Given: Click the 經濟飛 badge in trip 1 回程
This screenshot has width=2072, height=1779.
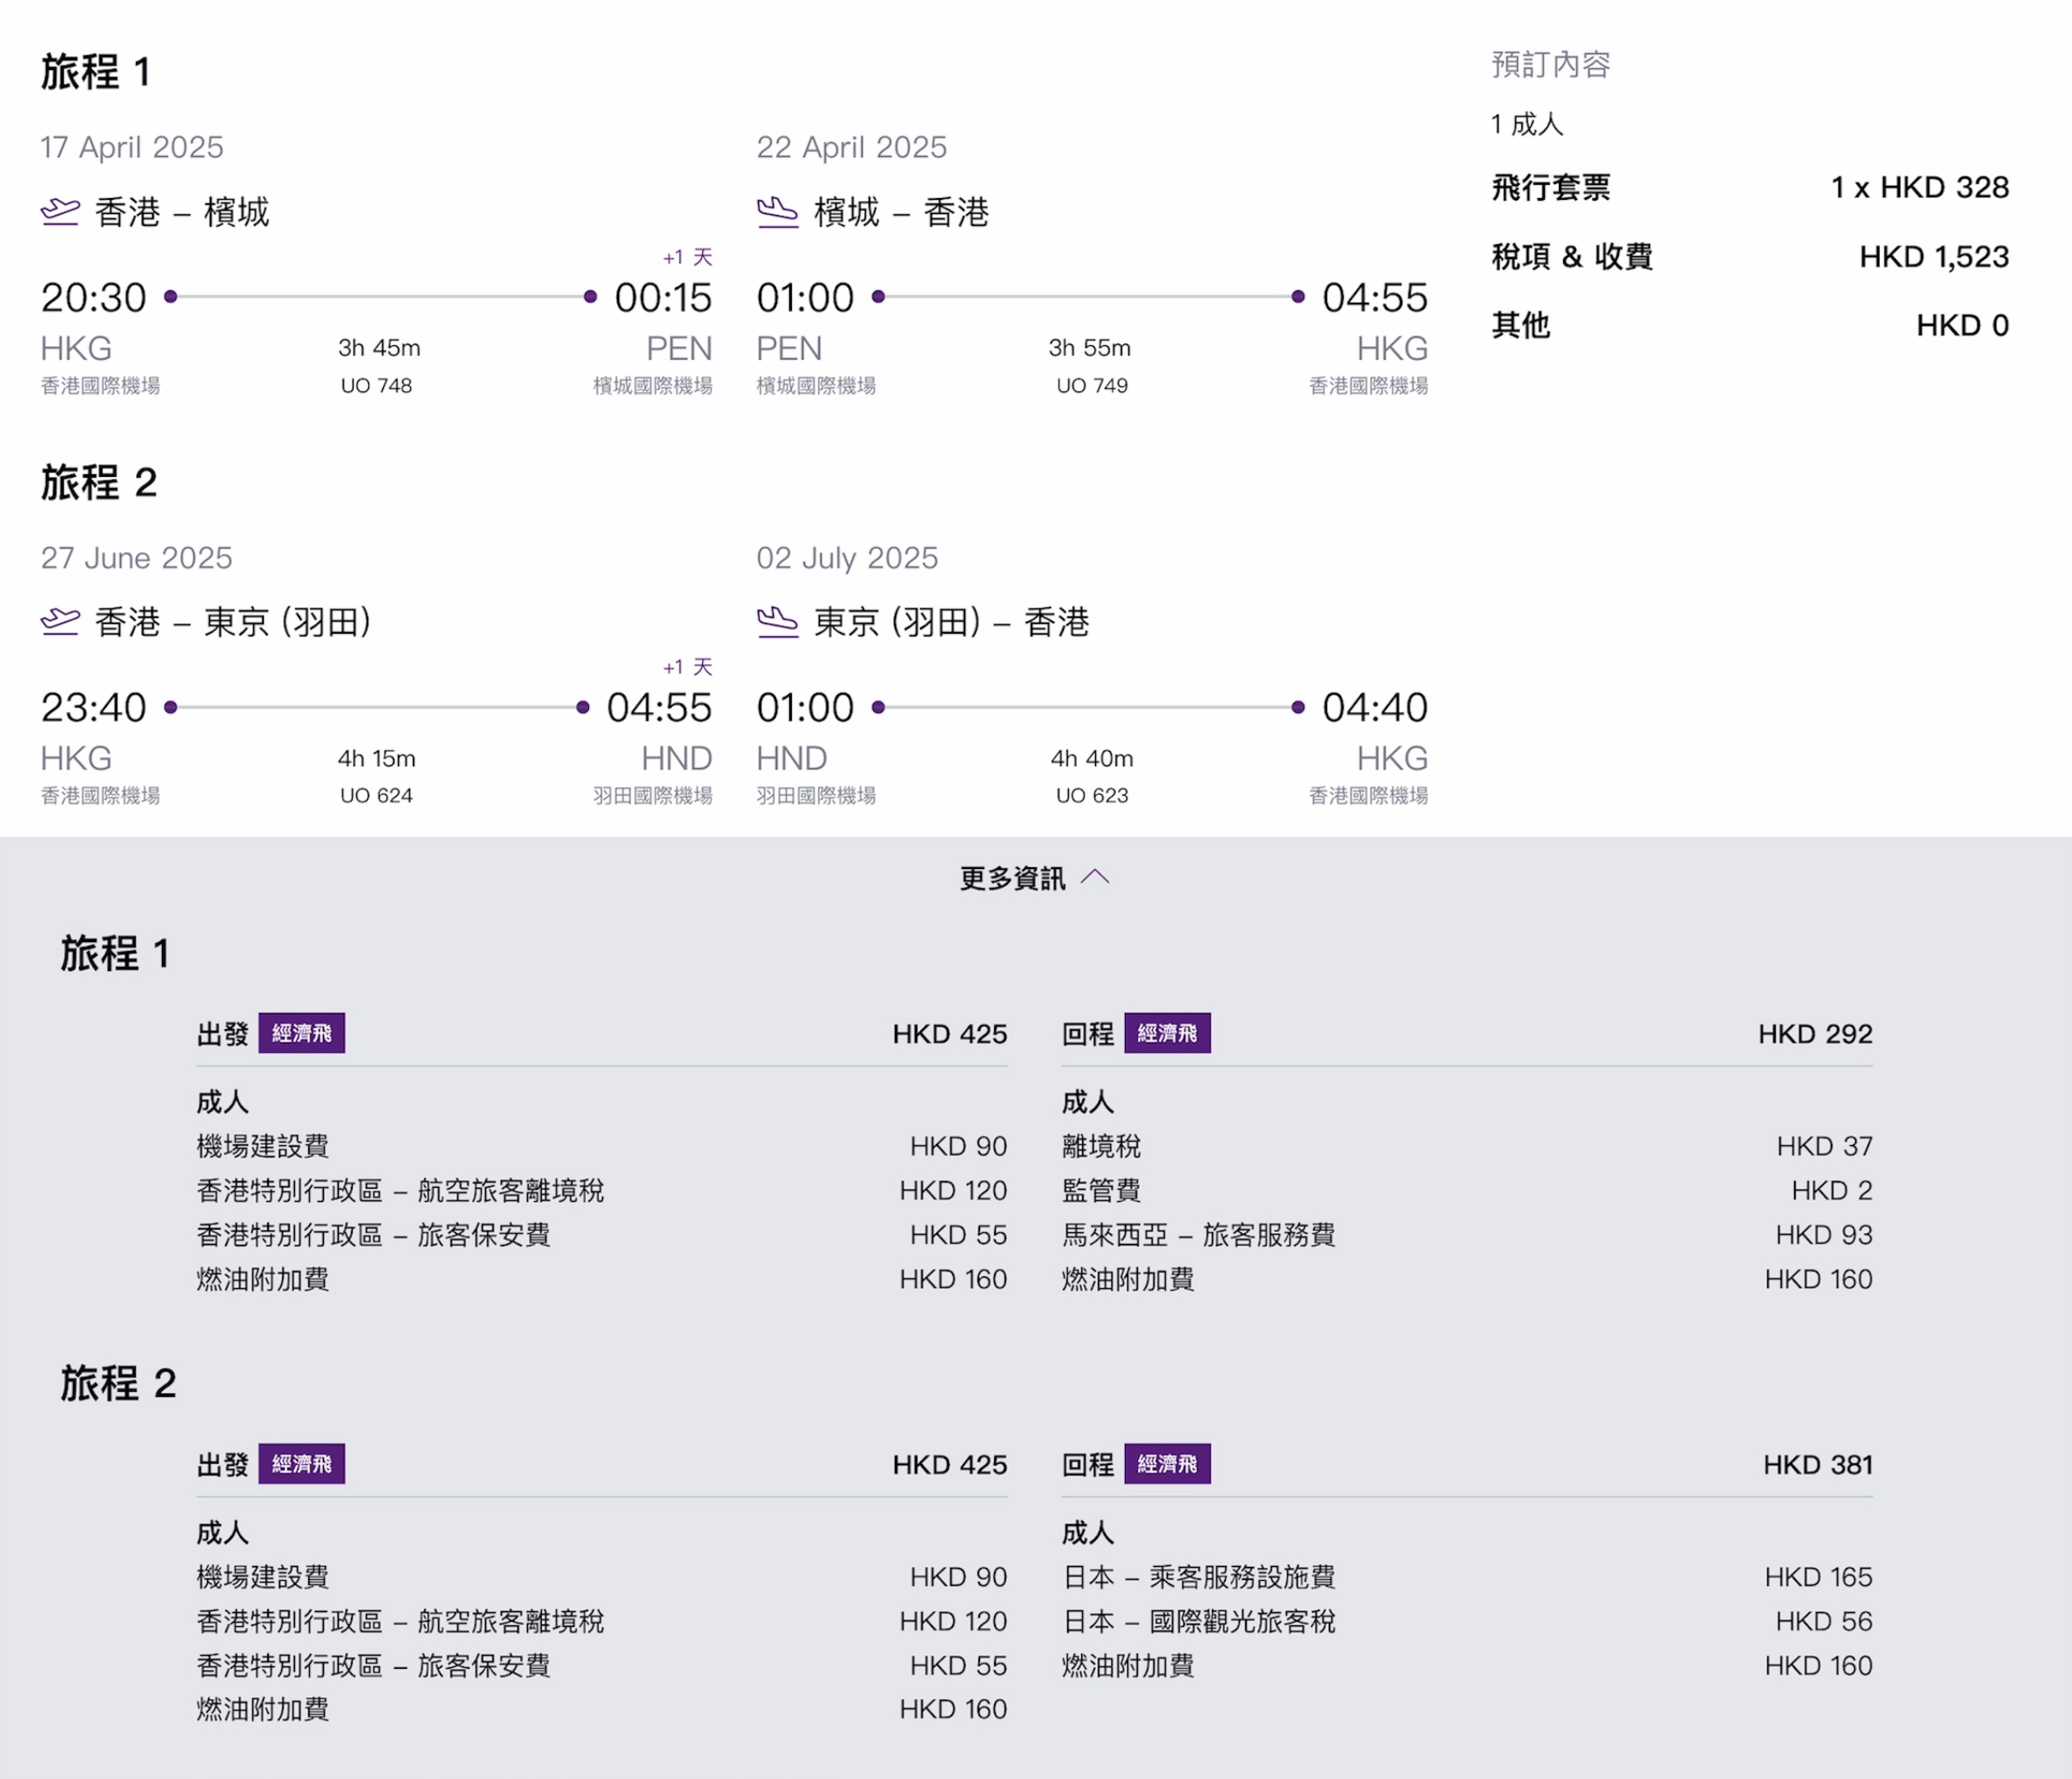Looking at the screenshot, I should [1166, 1033].
